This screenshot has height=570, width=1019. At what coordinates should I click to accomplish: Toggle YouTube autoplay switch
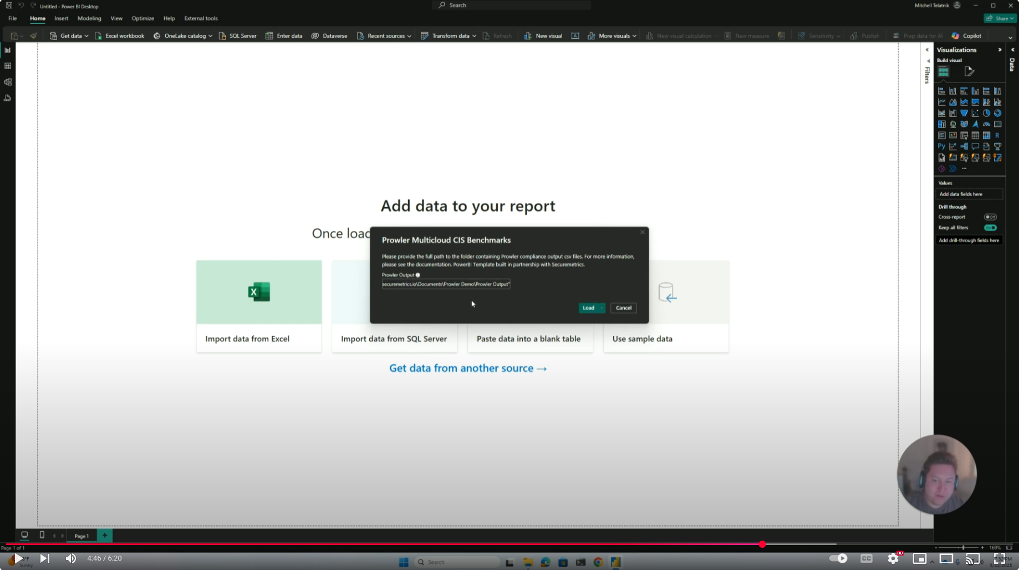click(838, 558)
